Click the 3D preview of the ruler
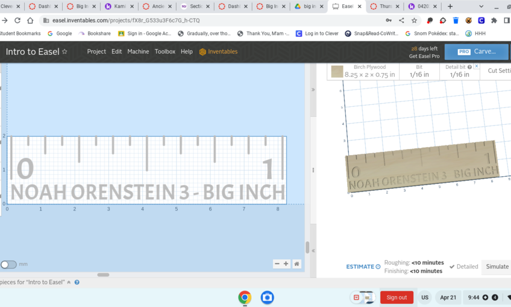This screenshot has width=511, height=307. coord(422,166)
